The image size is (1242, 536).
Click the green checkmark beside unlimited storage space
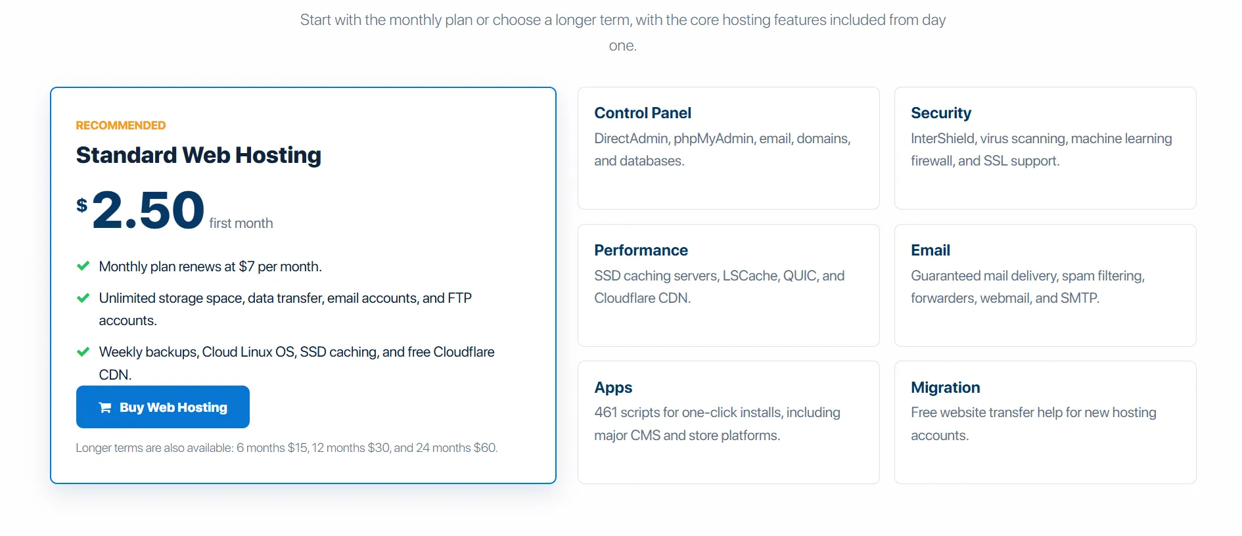click(x=83, y=298)
